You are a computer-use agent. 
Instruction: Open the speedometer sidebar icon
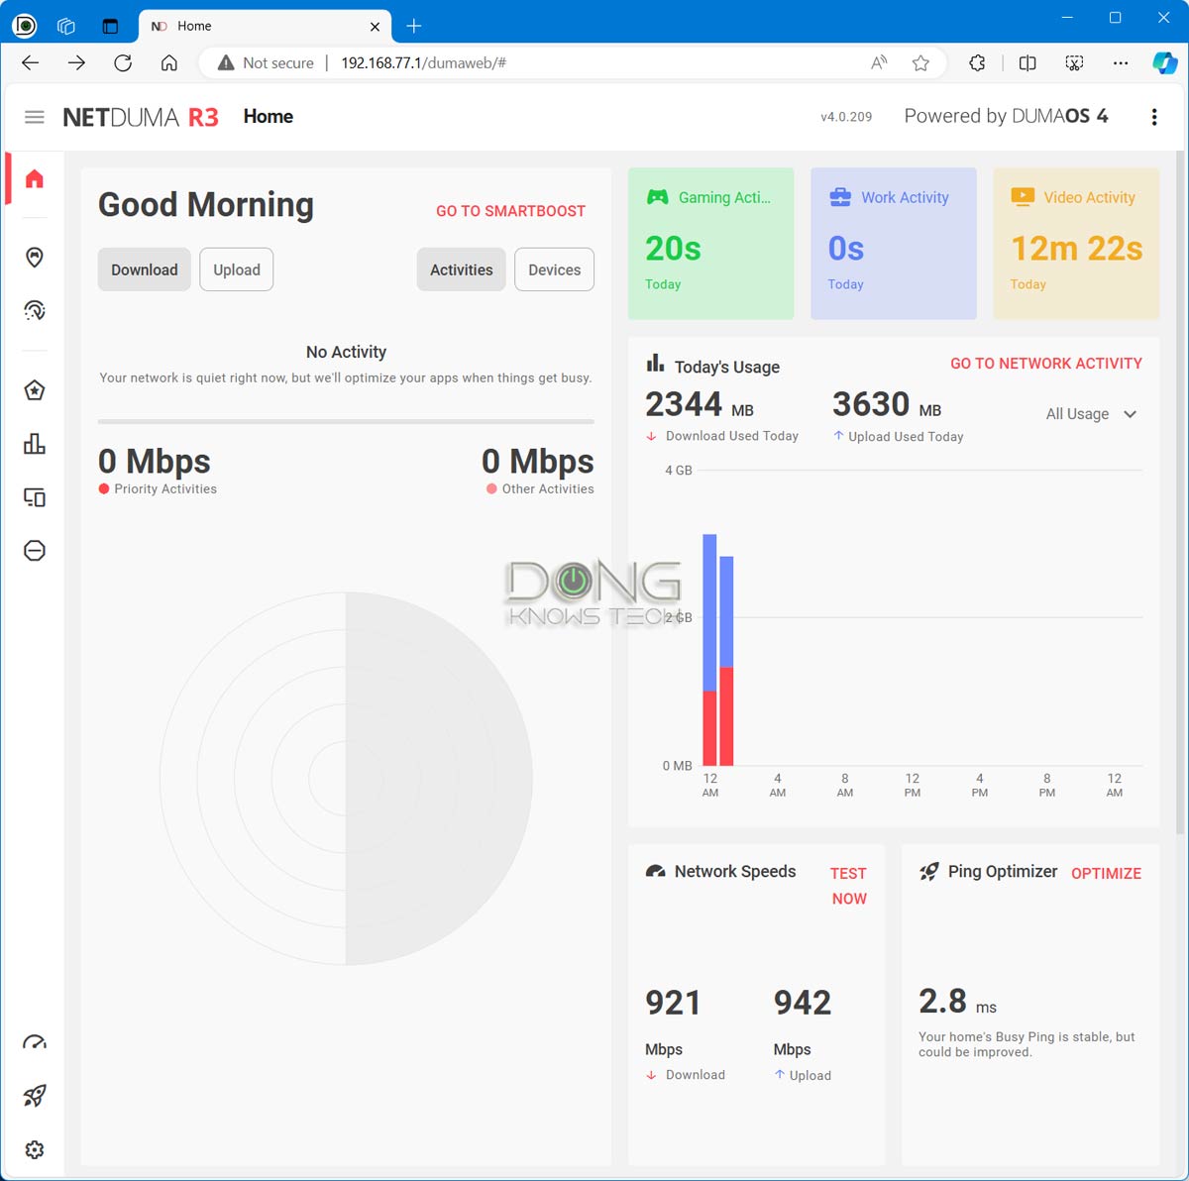pos(35,1042)
